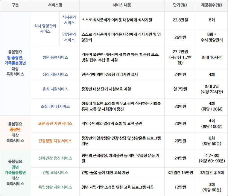Click the 3개월간 15만원 price cell
This screenshot has height=196, width=228.
(x=180, y=173)
